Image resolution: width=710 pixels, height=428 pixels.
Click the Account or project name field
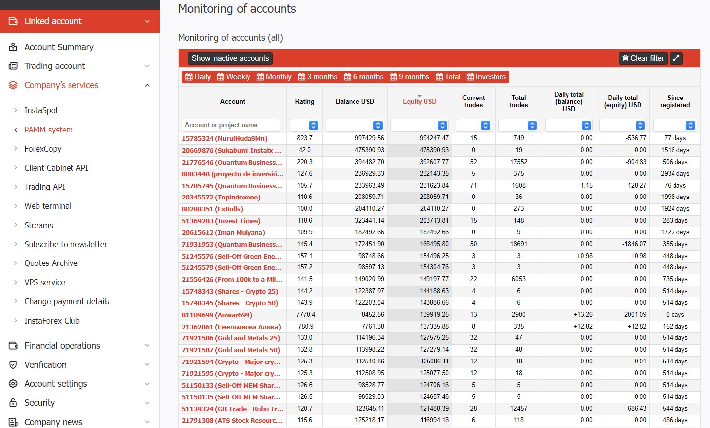pyautogui.click(x=231, y=125)
